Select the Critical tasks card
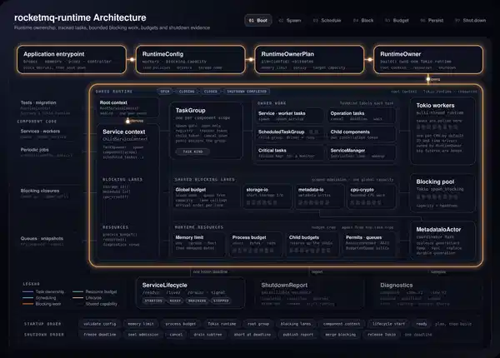The width and height of the screenshot is (500, 358). tap(289, 153)
